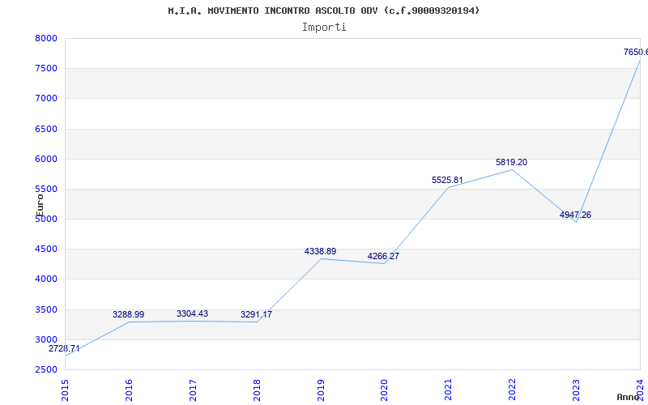Click the Euro y-axis title
This screenshot has height=405, width=648.
click(40, 205)
